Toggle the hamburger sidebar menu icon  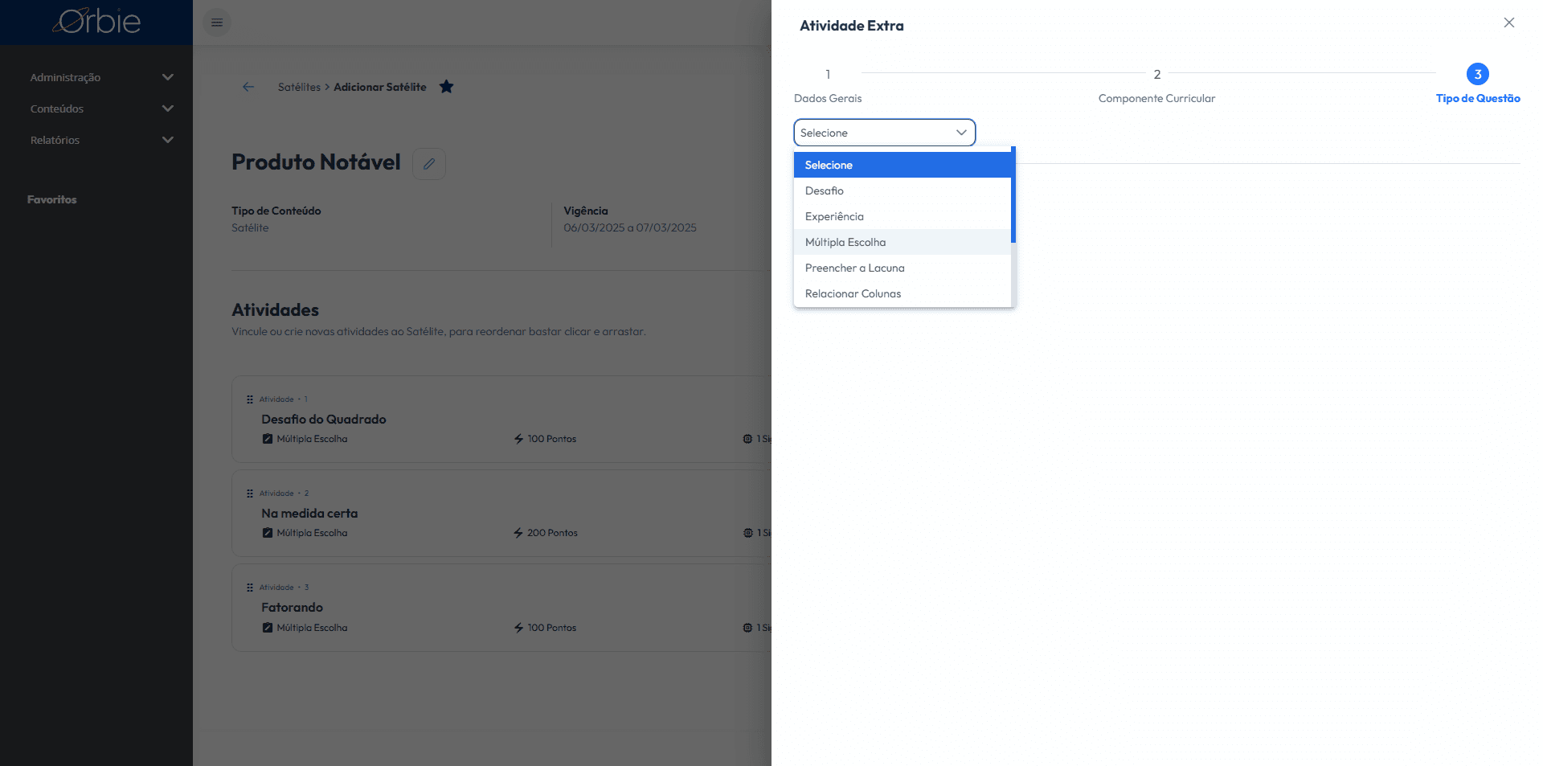(x=217, y=23)
